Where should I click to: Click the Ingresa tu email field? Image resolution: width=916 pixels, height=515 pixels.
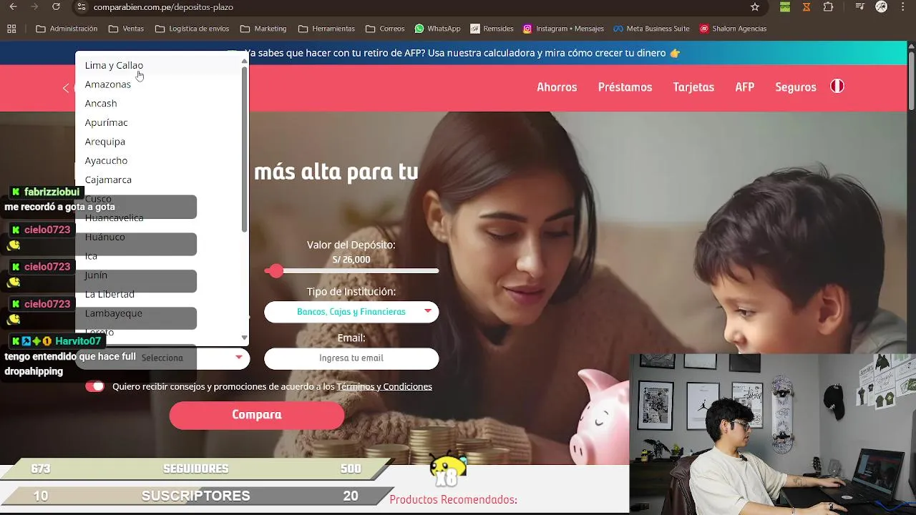[x=351, y=358]
